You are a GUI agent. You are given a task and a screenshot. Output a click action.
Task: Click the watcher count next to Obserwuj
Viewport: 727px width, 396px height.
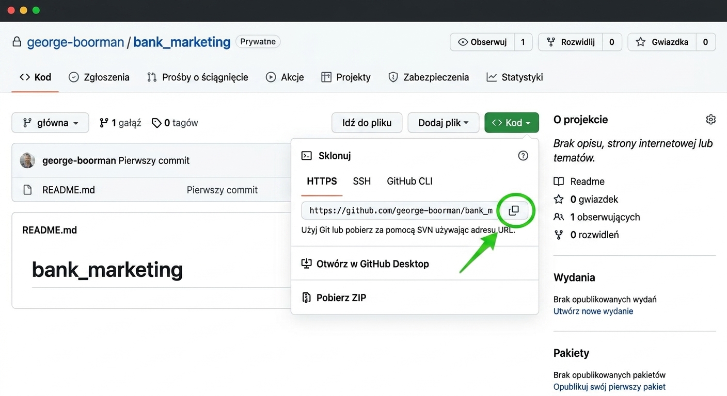[523, 42]
